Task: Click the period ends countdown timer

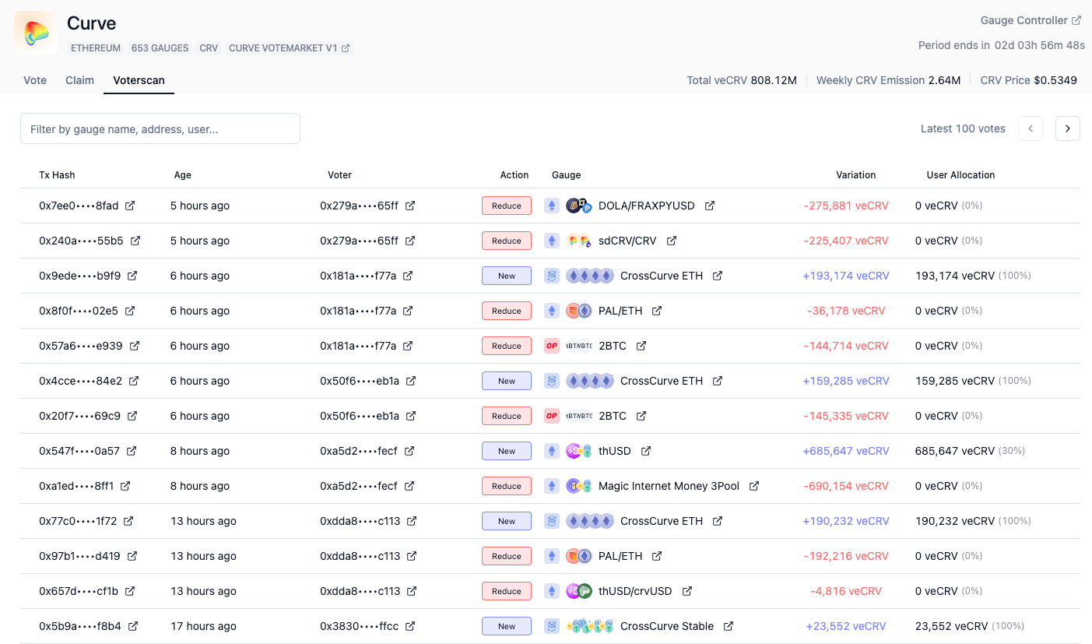Action: 1002,45
